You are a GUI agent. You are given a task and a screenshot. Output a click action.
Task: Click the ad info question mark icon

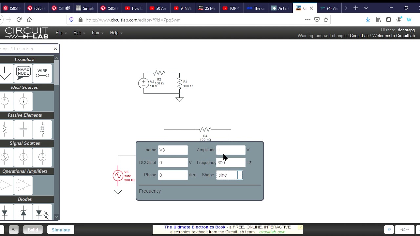(x=300, y=227)
